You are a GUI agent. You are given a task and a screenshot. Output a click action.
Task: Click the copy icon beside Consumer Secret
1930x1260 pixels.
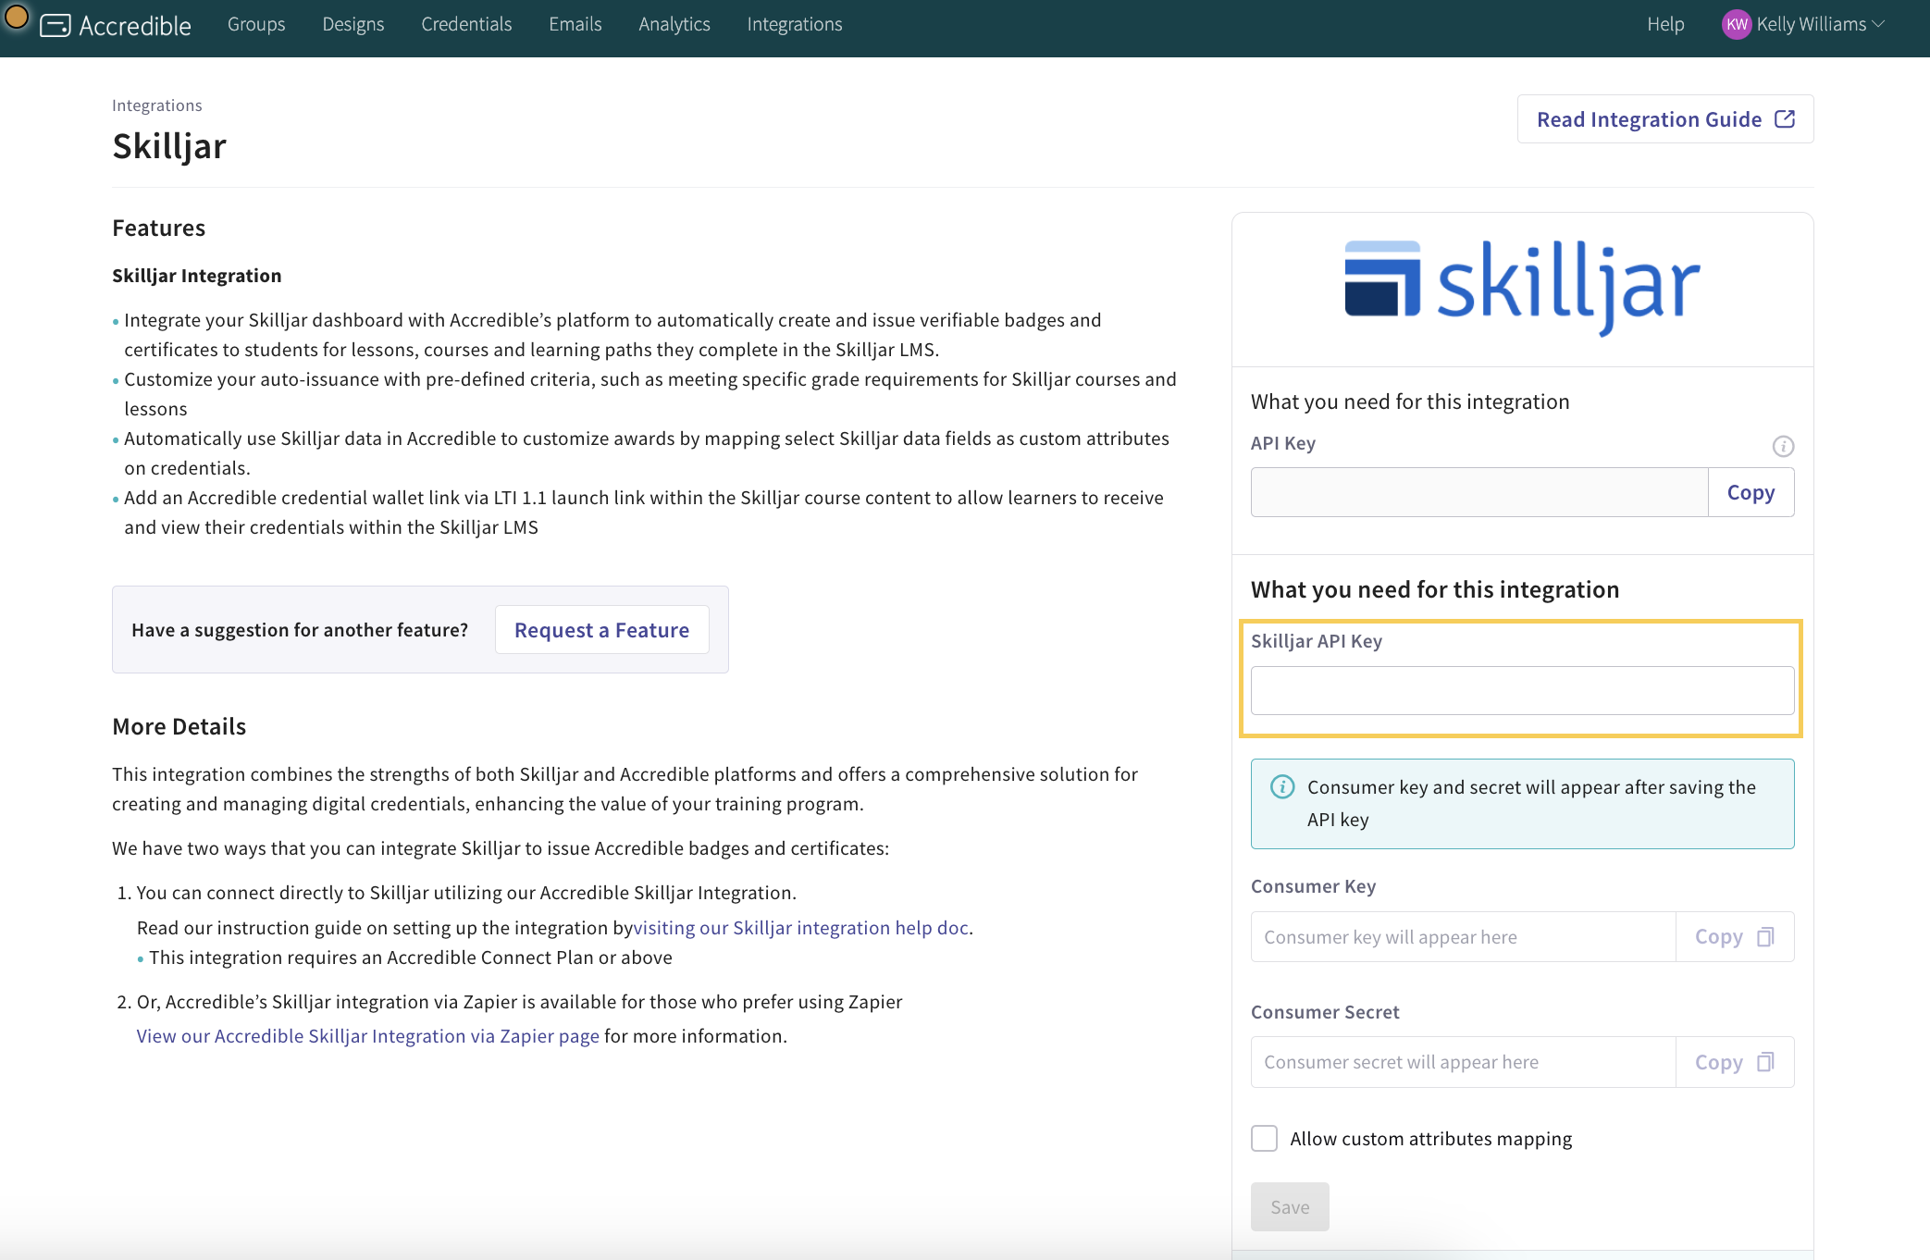1765,1062
